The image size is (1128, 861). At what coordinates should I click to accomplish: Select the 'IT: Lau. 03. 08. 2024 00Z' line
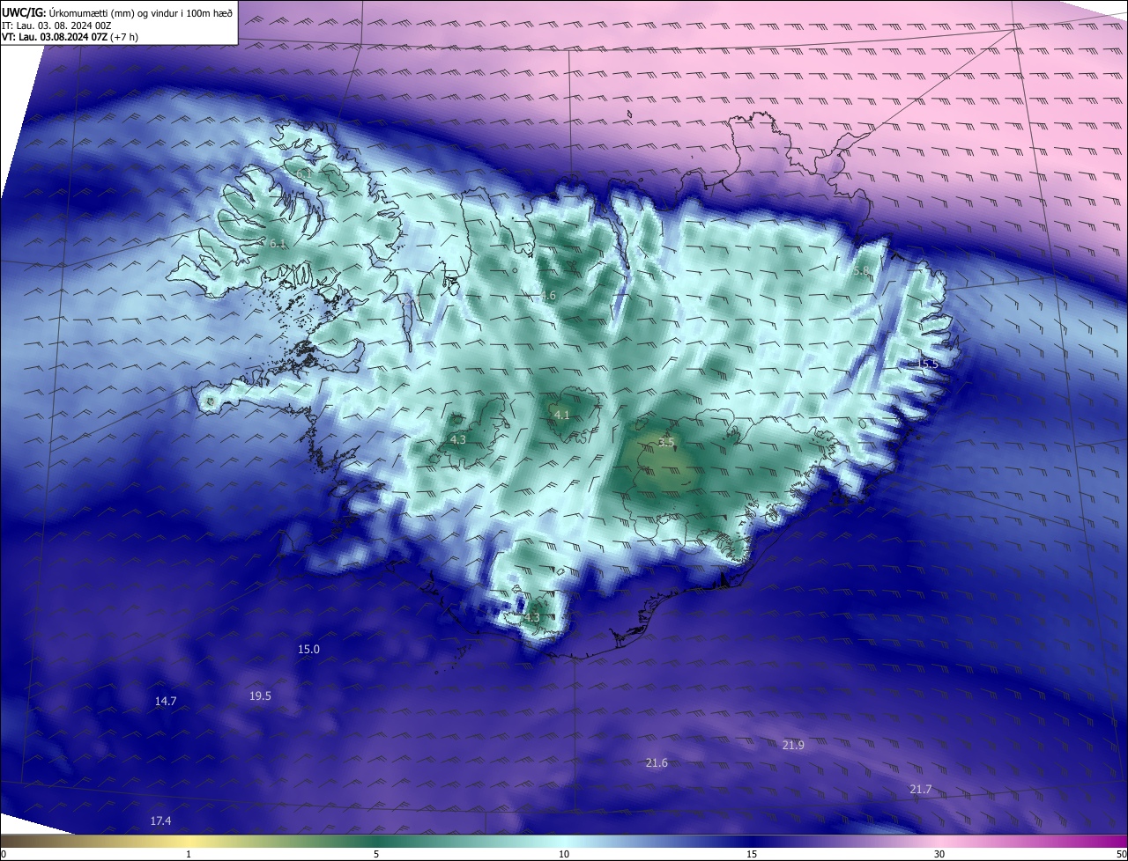click(56, 25)
